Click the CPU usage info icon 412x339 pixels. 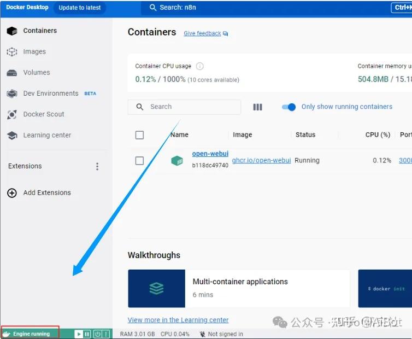(199, 66)
